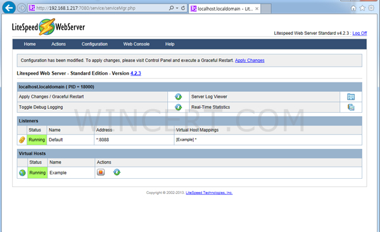Click the Example virtual host name
Screen dimensions: 380x232
[x=58, y=173]
